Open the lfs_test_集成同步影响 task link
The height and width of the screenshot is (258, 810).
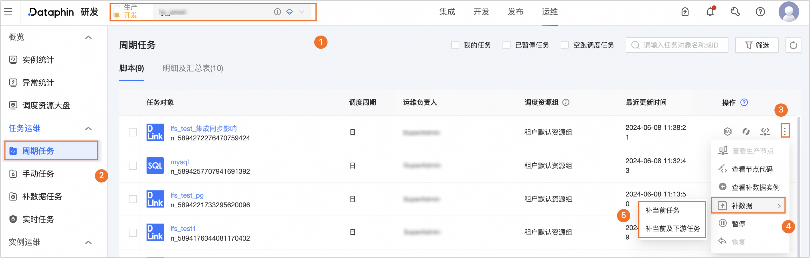(x=203, y=129)
